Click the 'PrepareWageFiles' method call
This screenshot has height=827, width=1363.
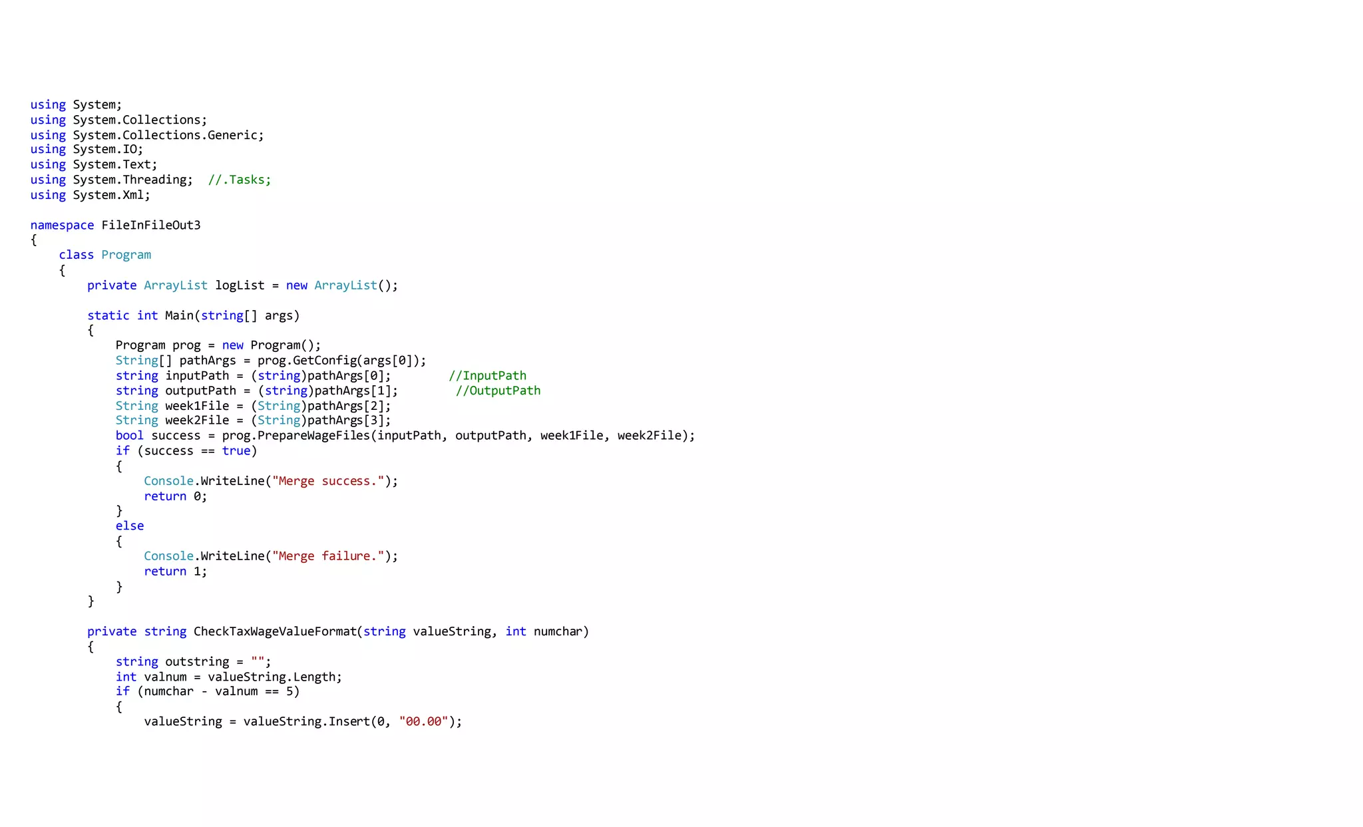pyautogui.click(x=313, y=436)
